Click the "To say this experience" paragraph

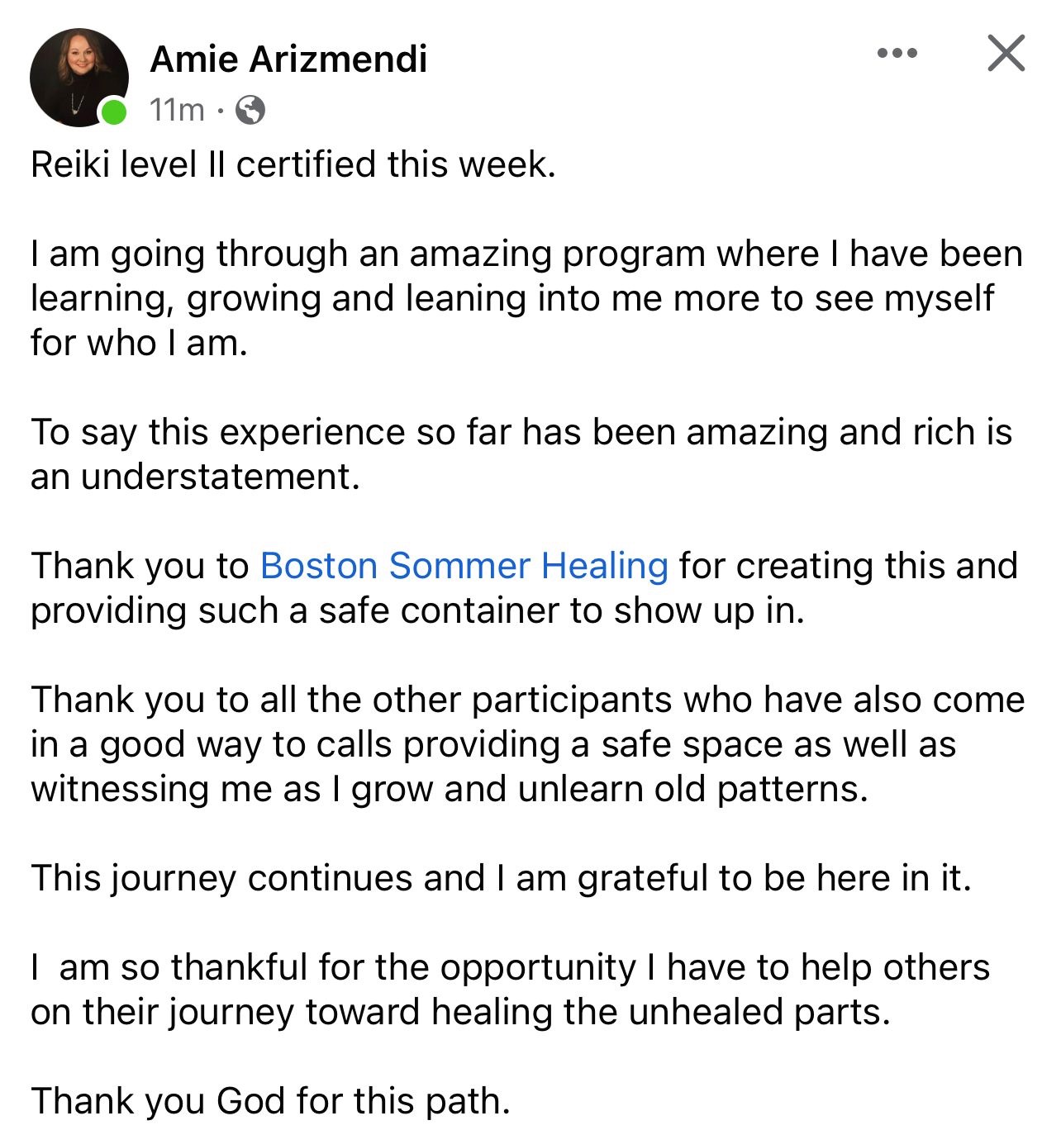[521, 433]
